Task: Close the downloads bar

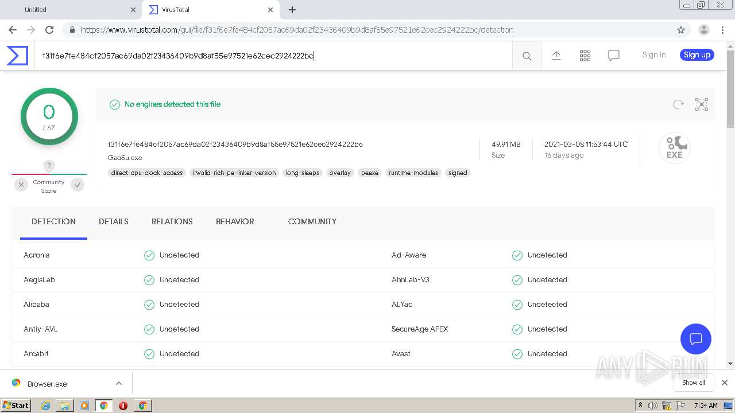Action: point(725,383)
